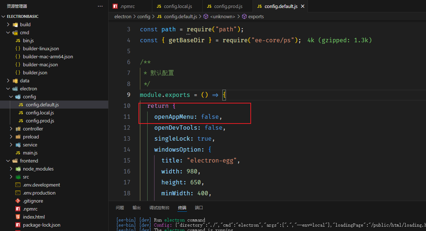Image resolution: width=426 pixels, height=231 pixels.
Task: Open the explorer panel more actions ellipsis
Action: pyautogui.click(x=100, y=6)
